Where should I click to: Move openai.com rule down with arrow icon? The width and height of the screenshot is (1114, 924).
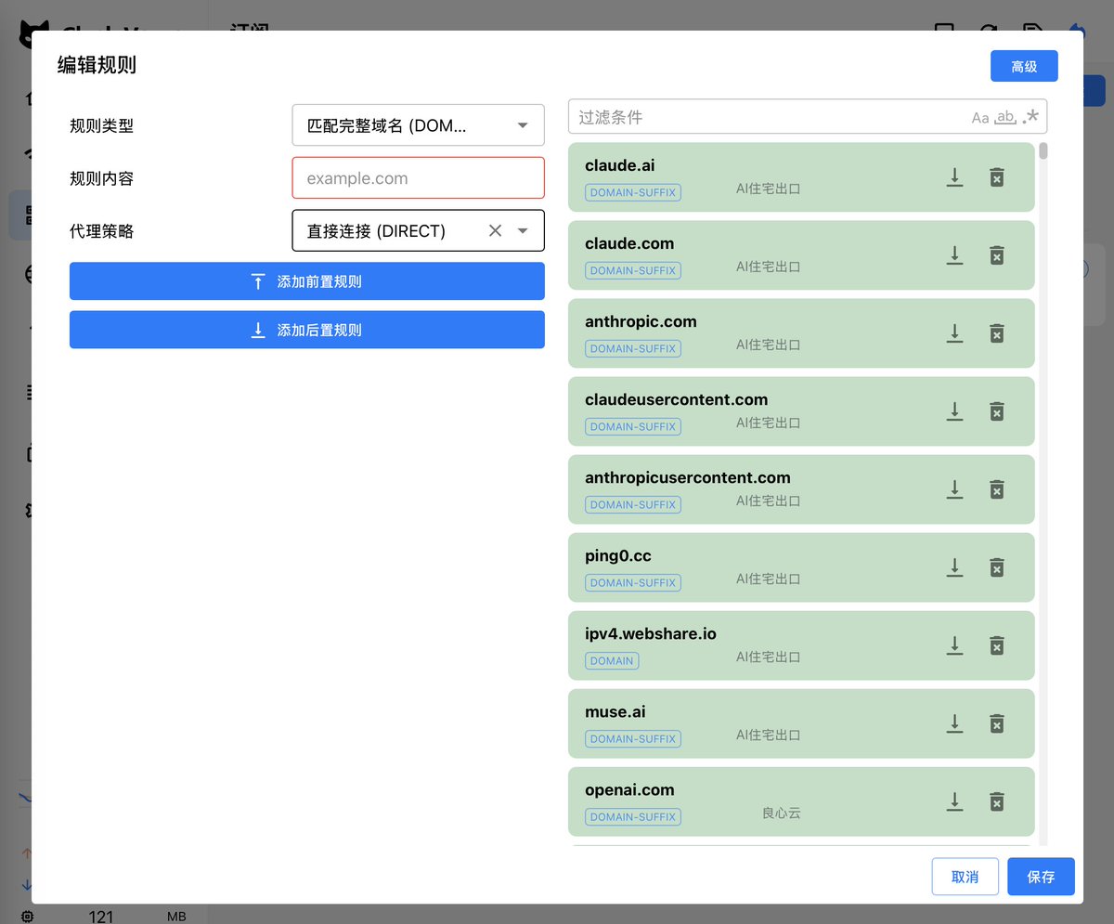click(x=954, y=801)
